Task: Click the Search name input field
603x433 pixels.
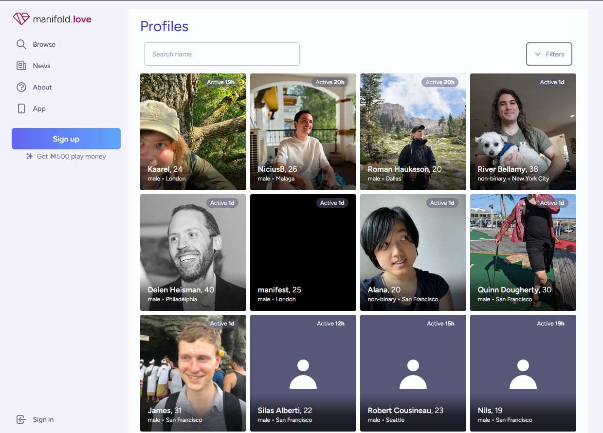Action: pyautogui.click(x=222, y=54)
